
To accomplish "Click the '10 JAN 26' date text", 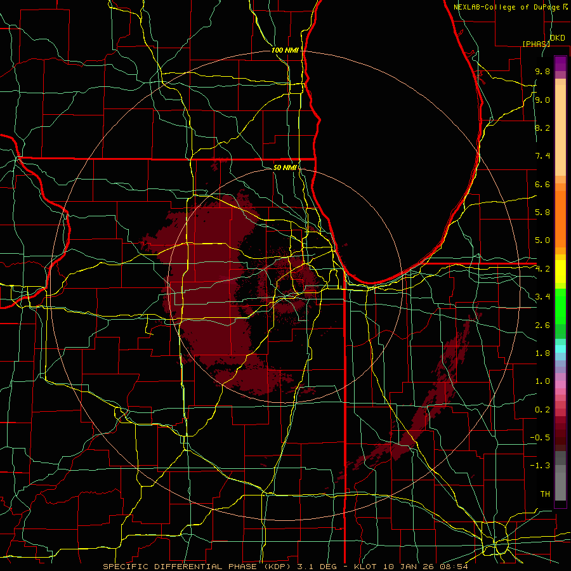I will [x=410, y=567].
